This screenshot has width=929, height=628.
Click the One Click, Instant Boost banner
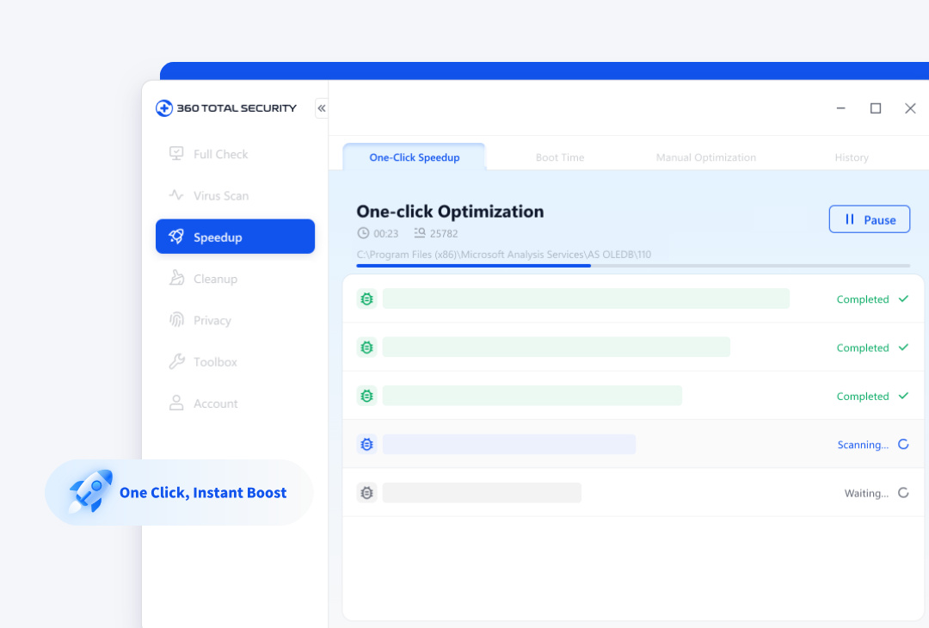(179, 492)
